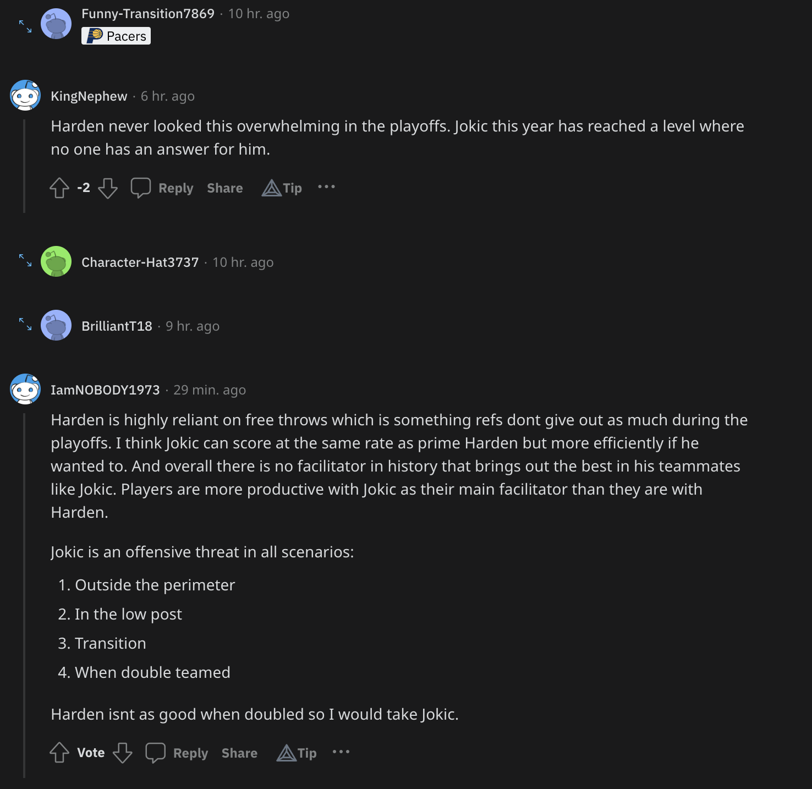This screenshot has width=812, height=789.
Task: Upvote IamNOBODY1973's comment
Action: 59,753
